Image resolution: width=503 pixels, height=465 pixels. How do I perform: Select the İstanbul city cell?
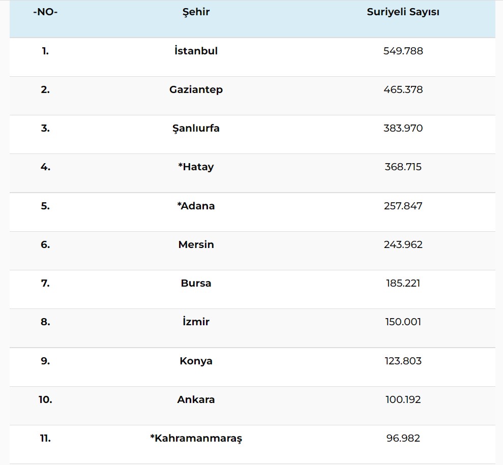pos(196,51)
